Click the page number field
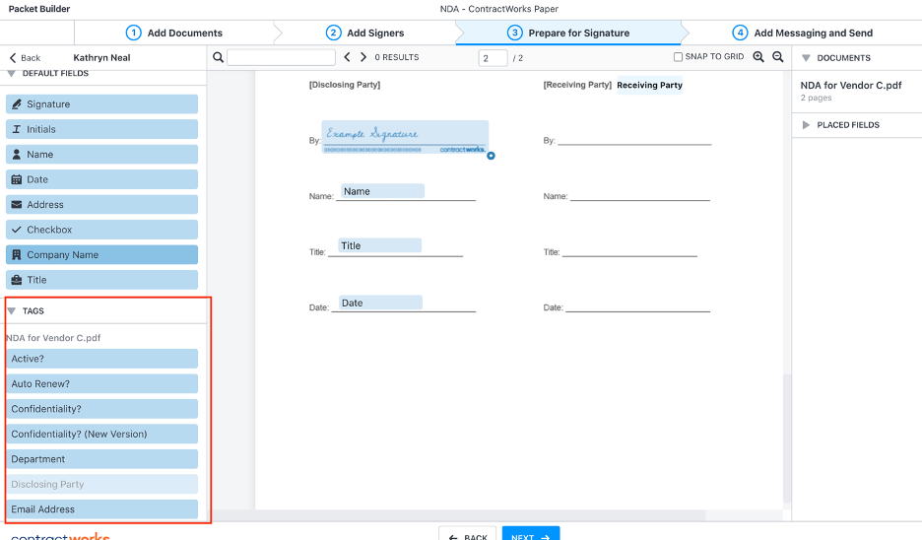922x540 pixels. 493,58
